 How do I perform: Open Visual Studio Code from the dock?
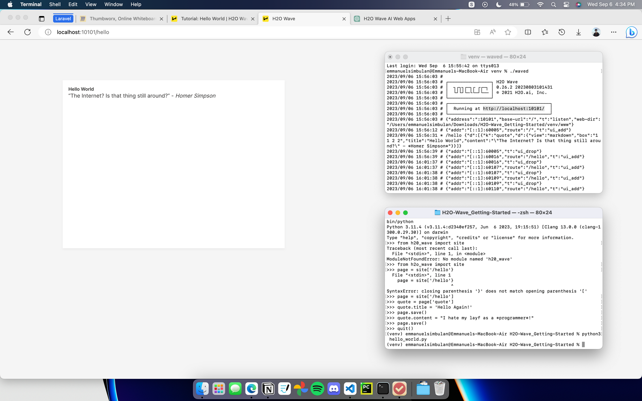tap(350, 389)
